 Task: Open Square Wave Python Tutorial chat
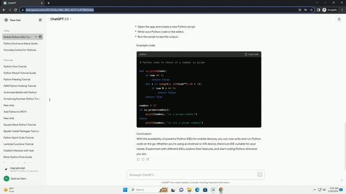click(x=19, y=124)
